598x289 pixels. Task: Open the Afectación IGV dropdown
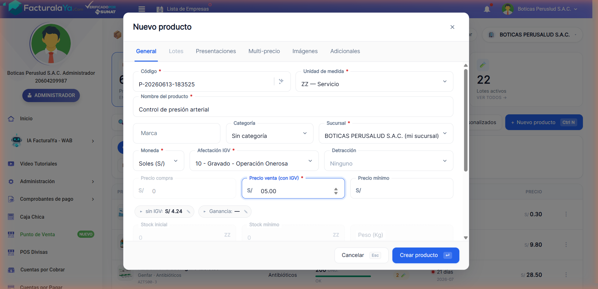(x=254, y=161)
